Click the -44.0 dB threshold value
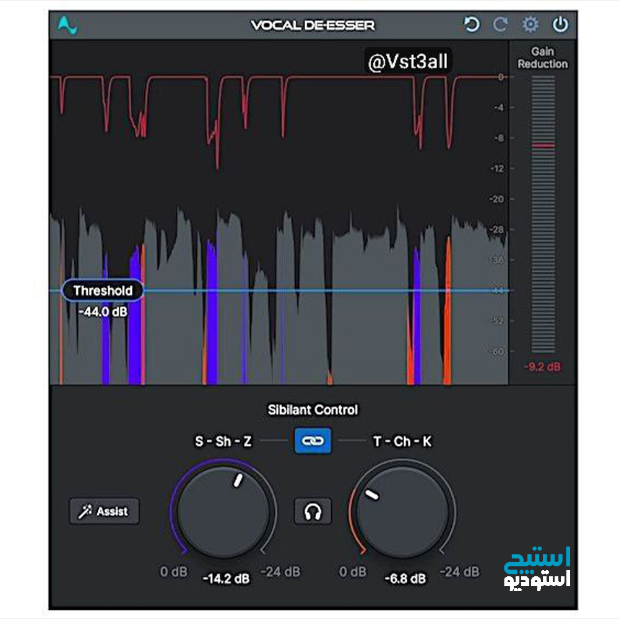Viewport: 619px width, 619px height. pyautogui.click(x=103, y=312)
